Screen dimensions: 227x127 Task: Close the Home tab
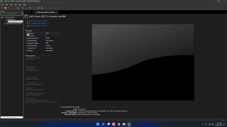click(33, 12)
